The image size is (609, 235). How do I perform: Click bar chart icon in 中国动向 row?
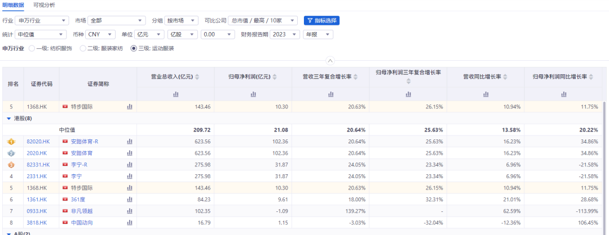[x=130, y=223]
